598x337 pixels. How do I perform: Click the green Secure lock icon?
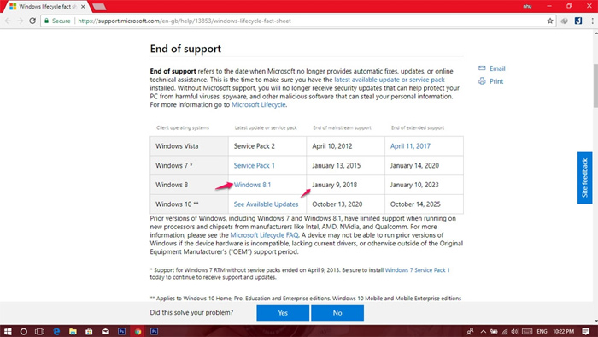(x=46, y=21)
